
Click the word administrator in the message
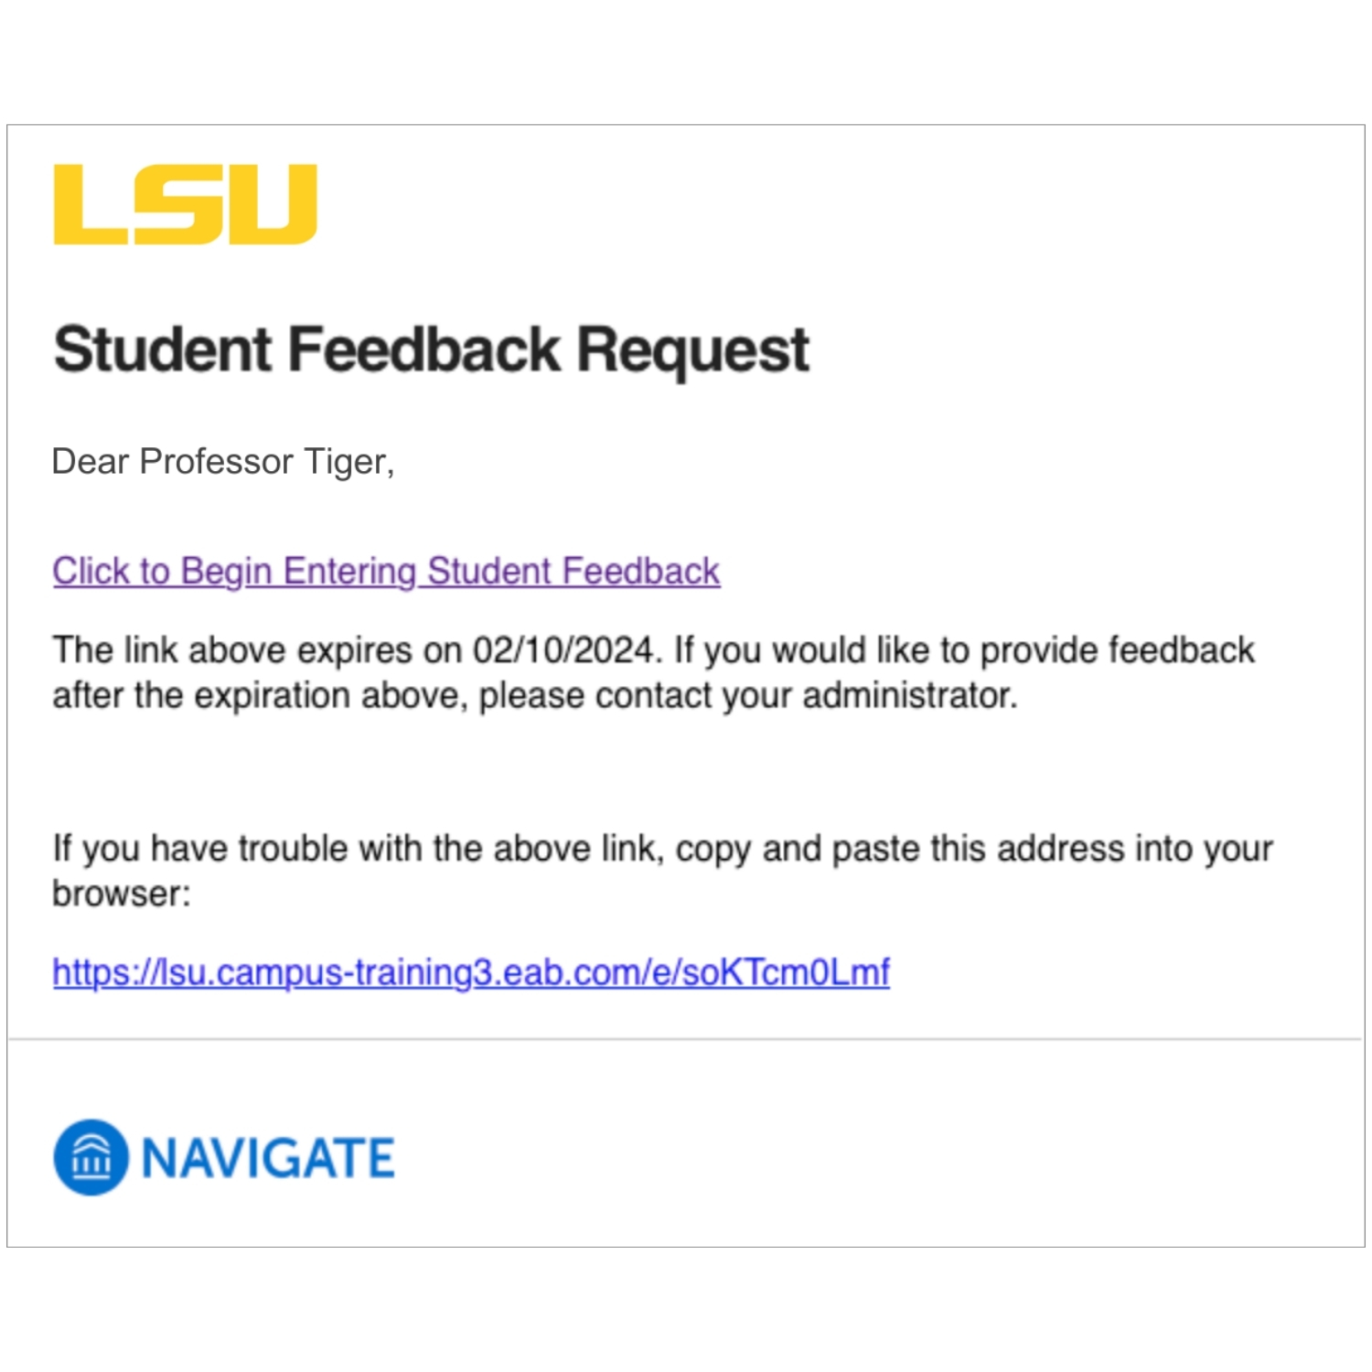(x=909, y=696)
